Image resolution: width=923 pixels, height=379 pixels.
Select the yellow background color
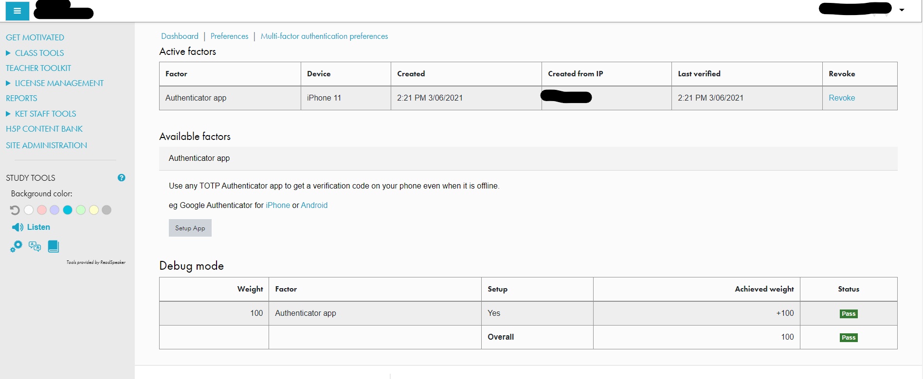(x=94, y=210)
